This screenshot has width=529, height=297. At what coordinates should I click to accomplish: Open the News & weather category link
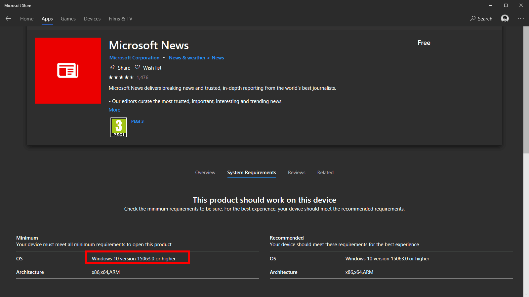187,58
